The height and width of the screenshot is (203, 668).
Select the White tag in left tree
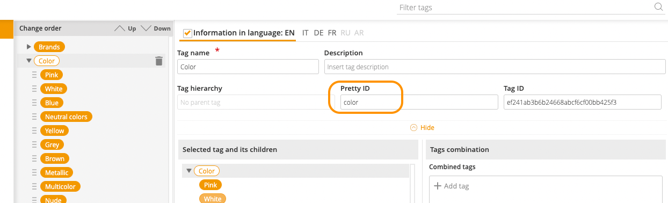tap(54, 89)
